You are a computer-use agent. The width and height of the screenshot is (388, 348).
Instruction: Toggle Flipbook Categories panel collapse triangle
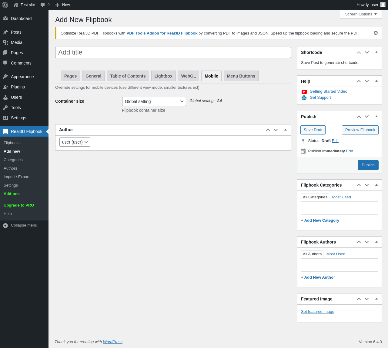[376, 185]
